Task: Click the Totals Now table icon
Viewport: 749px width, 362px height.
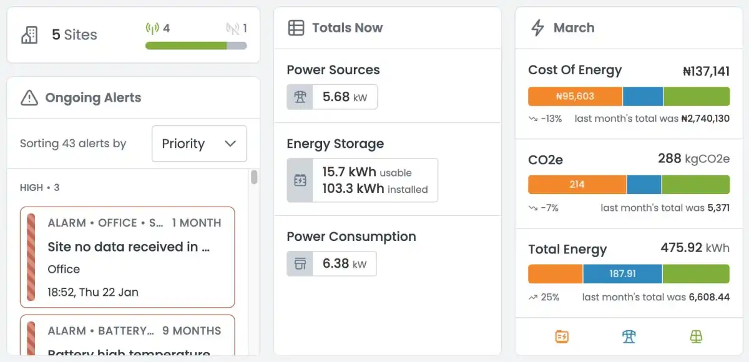Action: click(296, 28)
